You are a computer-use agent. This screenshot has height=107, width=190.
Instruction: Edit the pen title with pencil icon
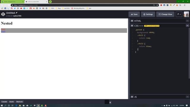pyautogui.click(x=17, y=13)
